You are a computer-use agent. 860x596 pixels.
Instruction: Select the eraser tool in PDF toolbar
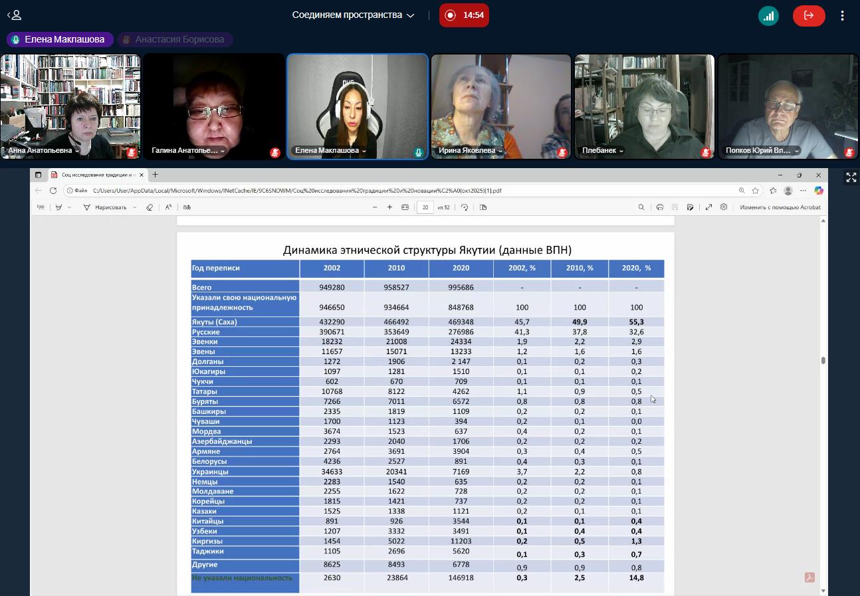coord(150,207)
